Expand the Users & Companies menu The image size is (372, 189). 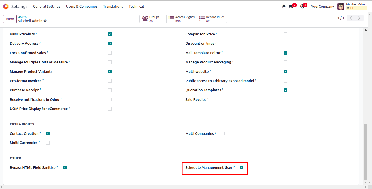(x=82, y=6)
